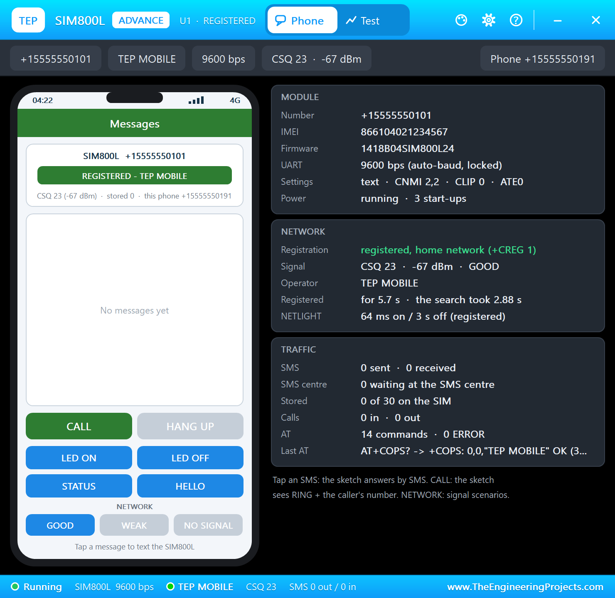
Task: Click the Power running 3 start-ups value
Action: click(413, 198)
